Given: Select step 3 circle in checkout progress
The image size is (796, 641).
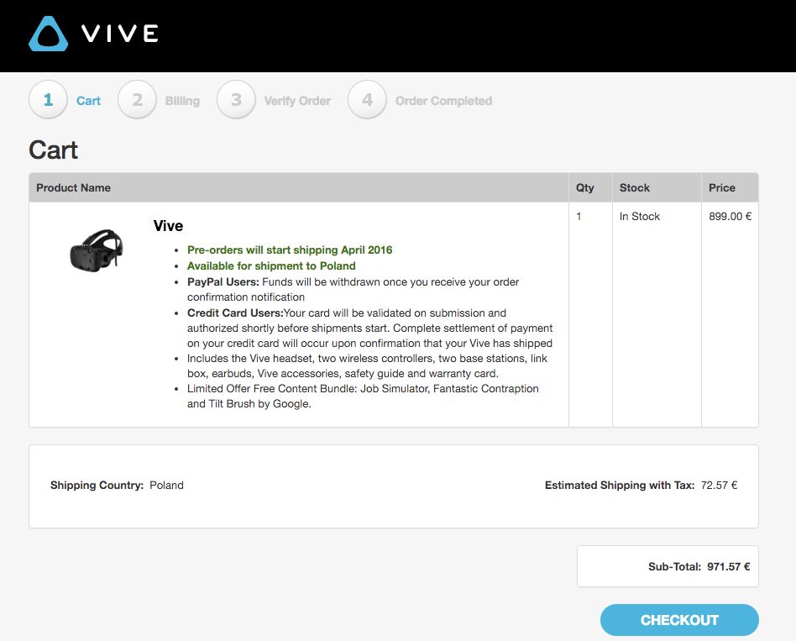Looking at the screenshot, I should tap(236, 100).
